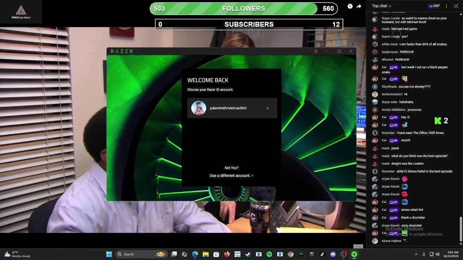Click username Archie Middleton in chat
Viewport: 463px width, 260px height.
(394, 110)
